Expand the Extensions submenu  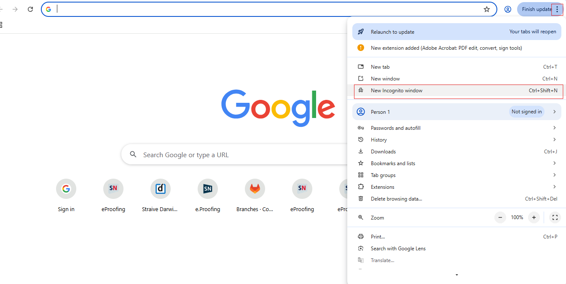(x=457, y=187)
